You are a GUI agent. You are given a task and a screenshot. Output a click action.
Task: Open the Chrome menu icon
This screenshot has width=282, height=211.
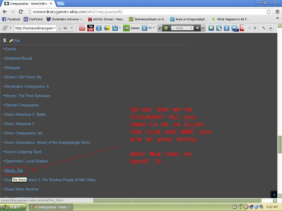277,12
